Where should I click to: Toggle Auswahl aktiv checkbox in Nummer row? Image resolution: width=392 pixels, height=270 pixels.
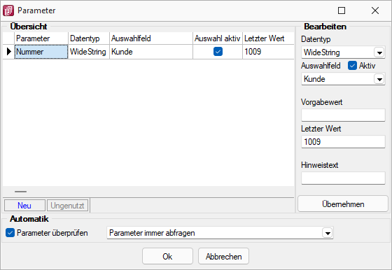tap(218, 52)
